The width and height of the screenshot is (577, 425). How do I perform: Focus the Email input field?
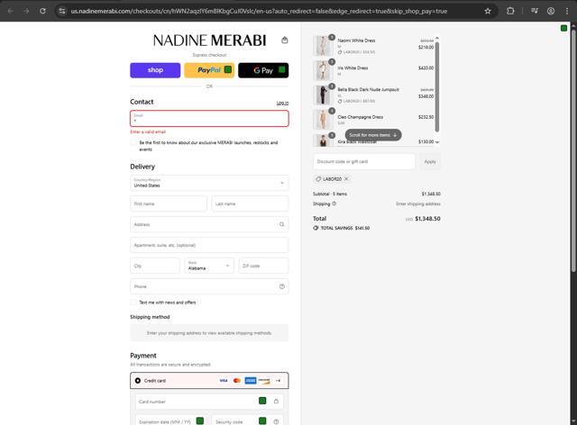pyautogui.click(x=209, y=118)
